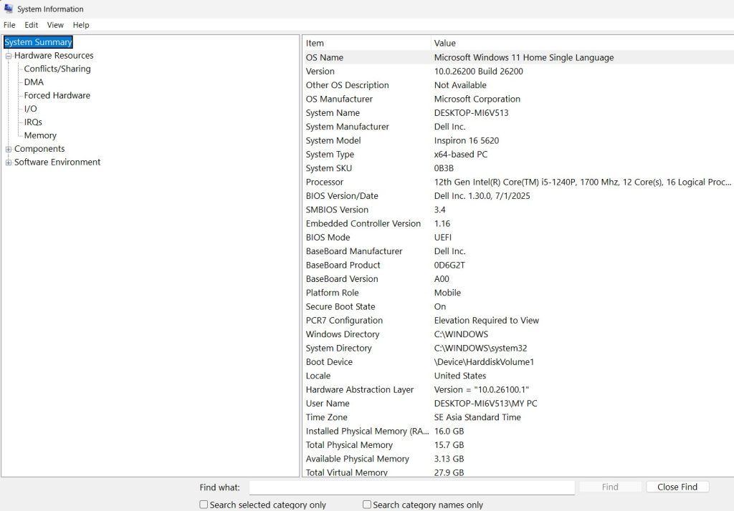
Task: Expand the Software Environment node
Action: click(9, 162)
